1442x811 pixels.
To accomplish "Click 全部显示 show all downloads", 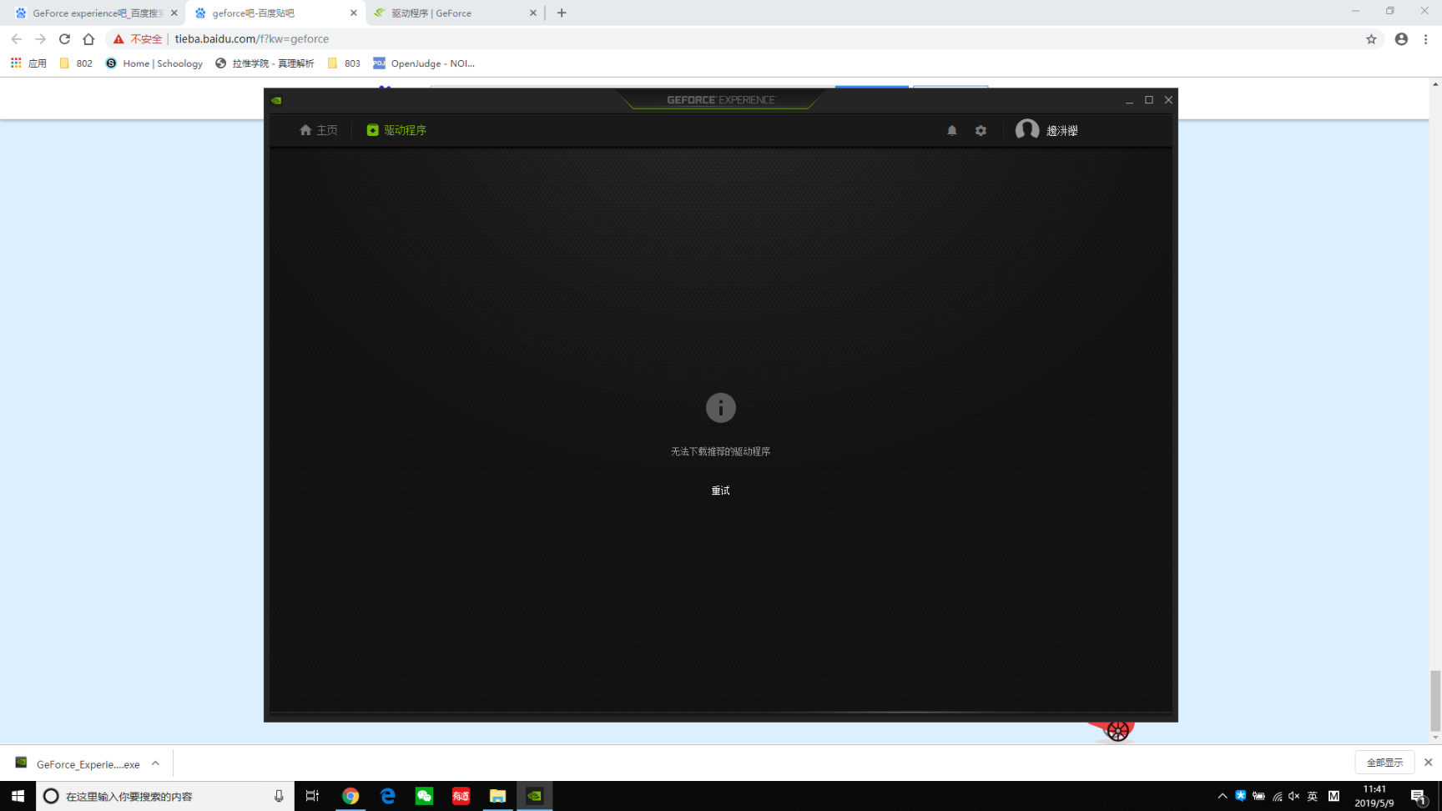I will 1384,763.
